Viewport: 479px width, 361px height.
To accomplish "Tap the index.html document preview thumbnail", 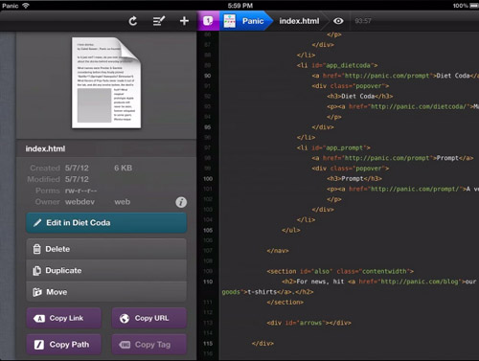I will [x=106, y=83].
